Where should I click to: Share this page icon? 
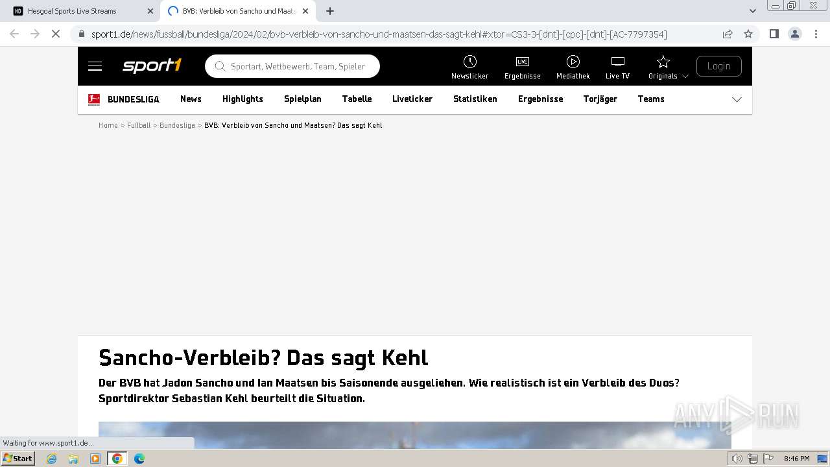(x=728, y=34)
